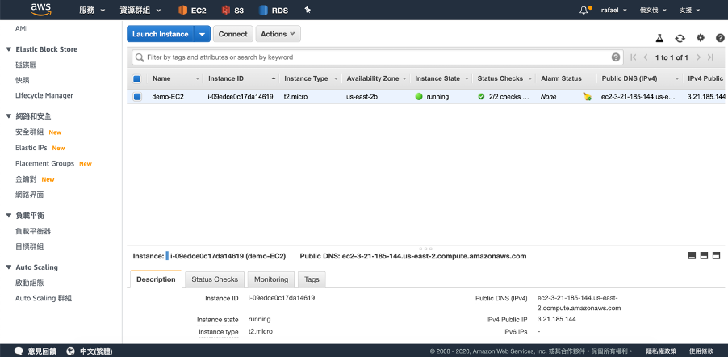Image resolution: width=728 pixels, height=357 pixels.
Task: Open the Name column filter arrow
Action: [198, 79]
